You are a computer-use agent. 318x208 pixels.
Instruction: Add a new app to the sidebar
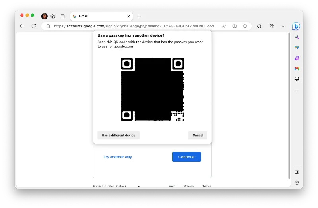[x=297, y=91]
